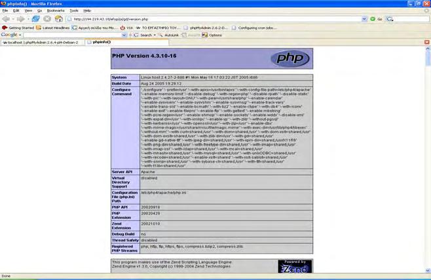Click the PHP logo image
Image resolution: width=431 pixels, height=280 pixels.
click(x=290, y=58)
